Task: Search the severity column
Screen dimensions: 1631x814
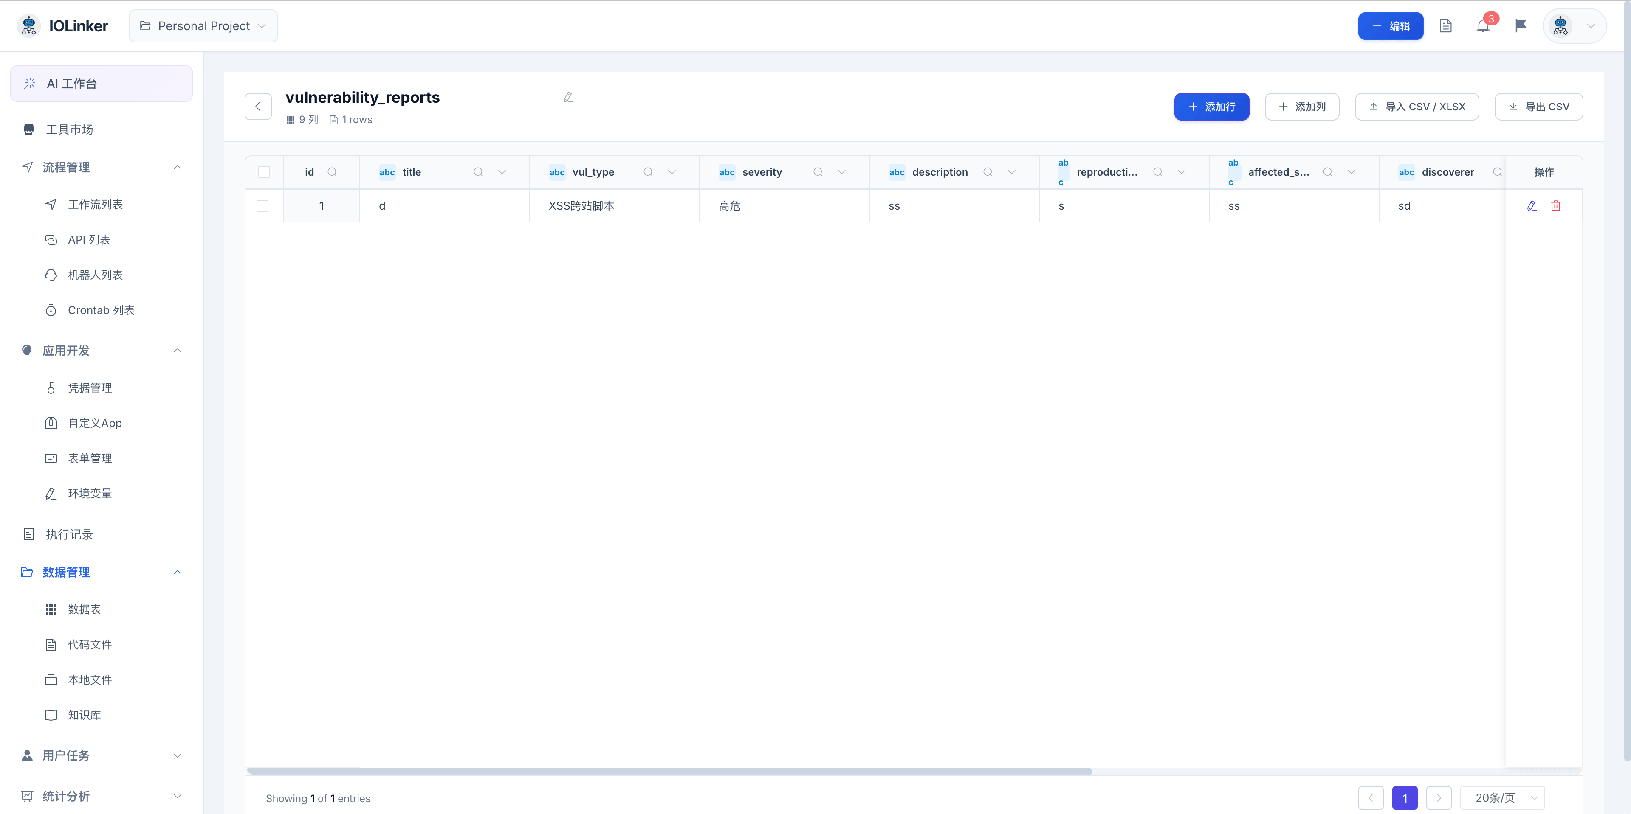Action: 818,172
